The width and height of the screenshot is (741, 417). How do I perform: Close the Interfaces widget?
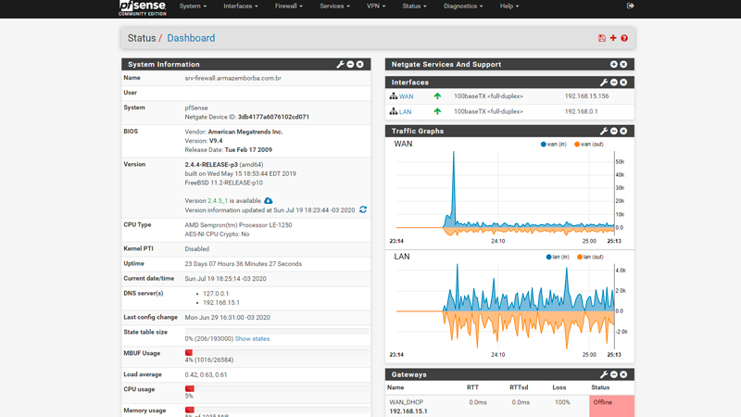click(x=623, y=82)
